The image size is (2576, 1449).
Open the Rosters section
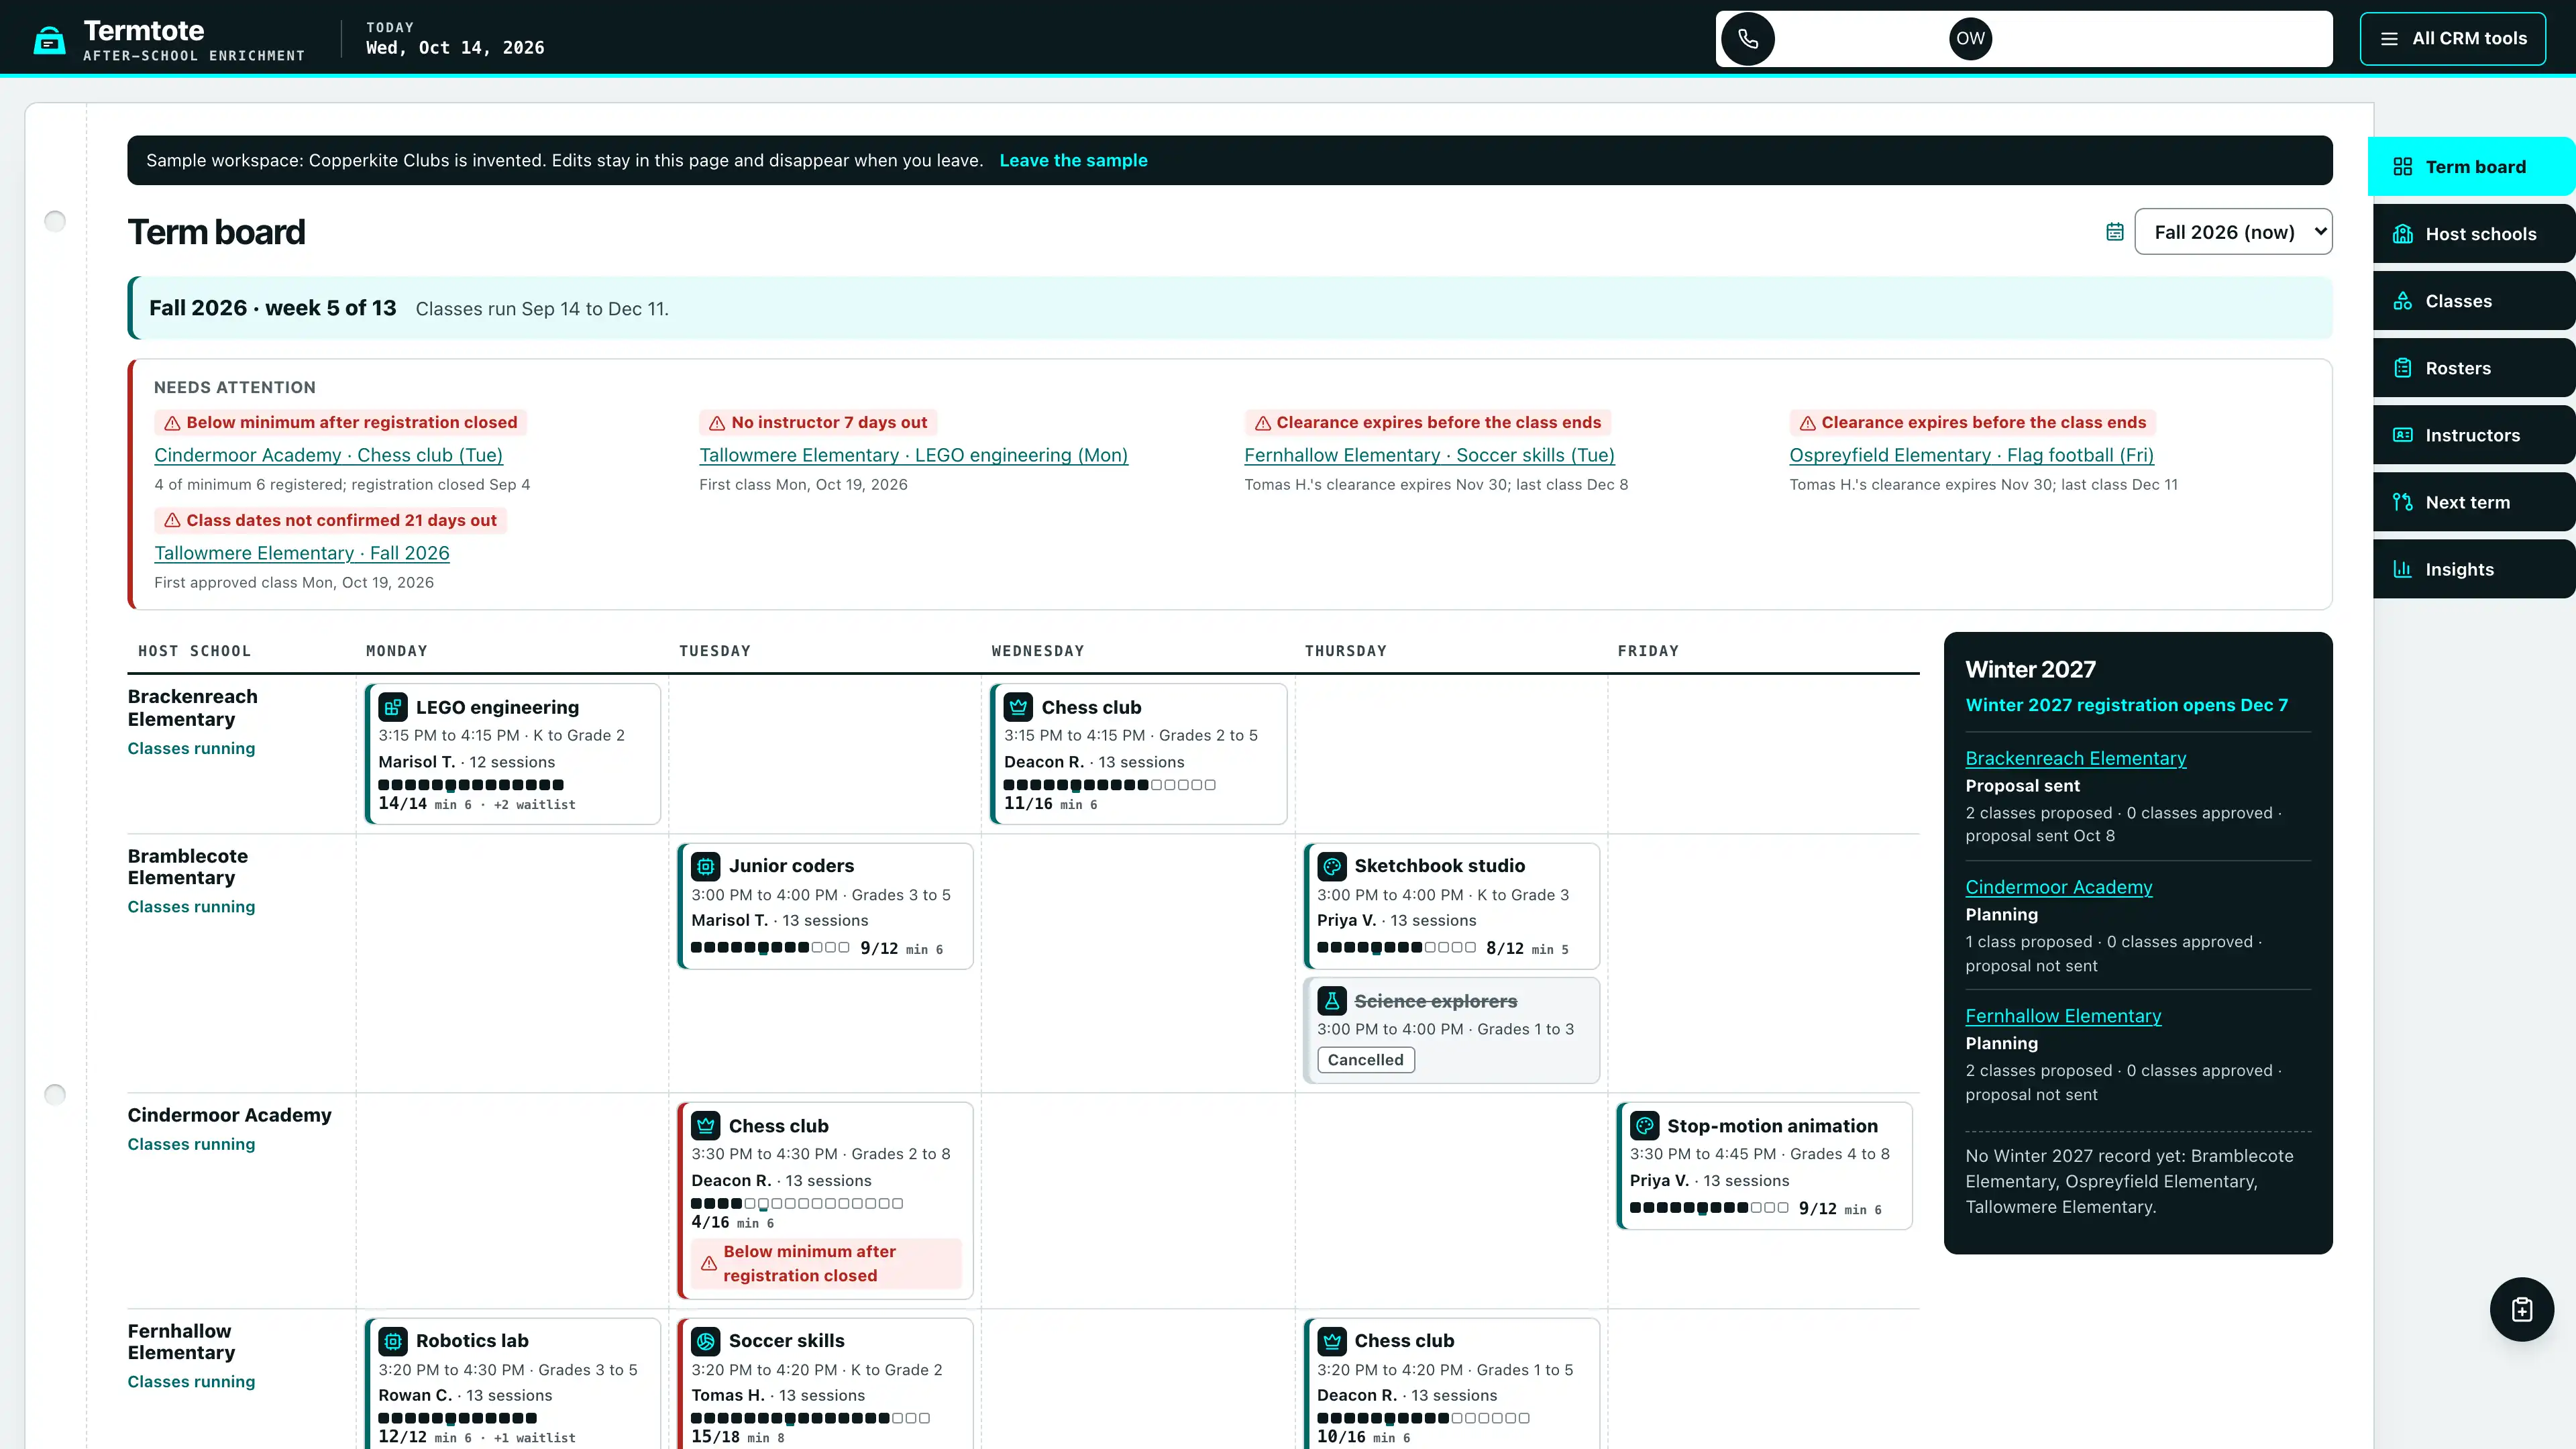[x=2474, y=368]
